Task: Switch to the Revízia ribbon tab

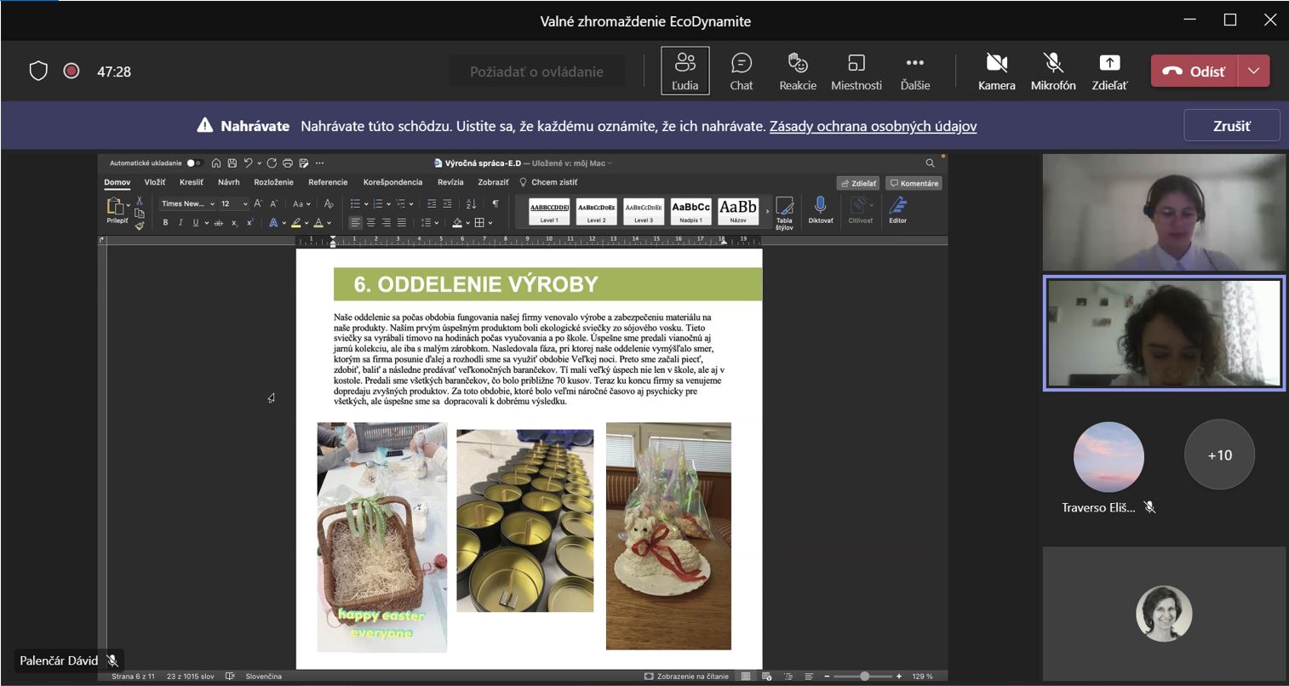Action: click(450, 182)
